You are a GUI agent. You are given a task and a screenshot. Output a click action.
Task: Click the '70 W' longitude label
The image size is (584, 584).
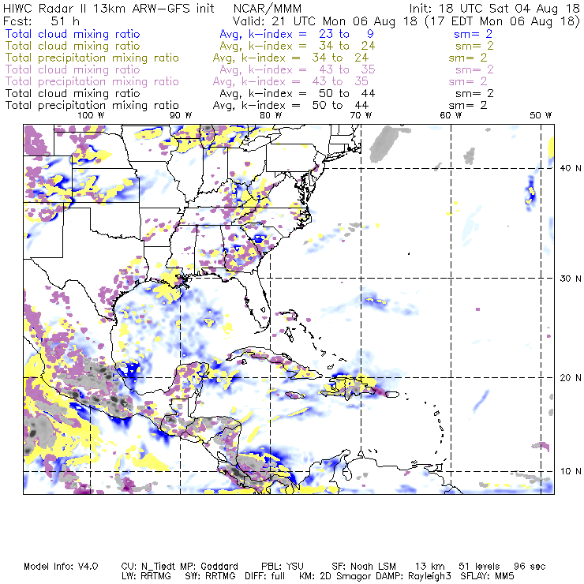pyautogui.click(x=361, y=115)
